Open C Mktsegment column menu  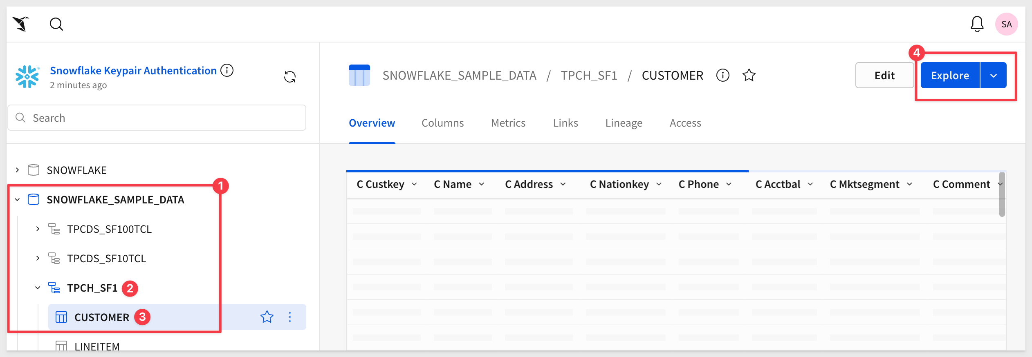(x=910, y=184)
